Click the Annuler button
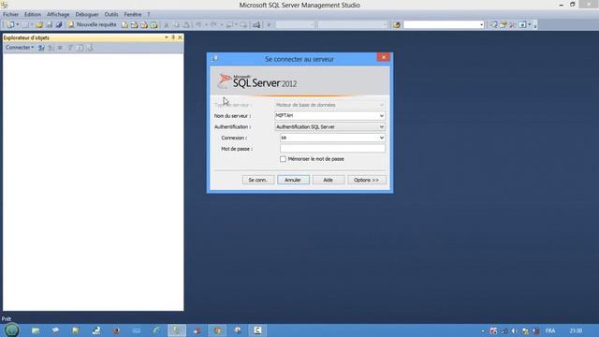Image resolution: width=599 pixels, height=337 pixels. click(293, 180)
